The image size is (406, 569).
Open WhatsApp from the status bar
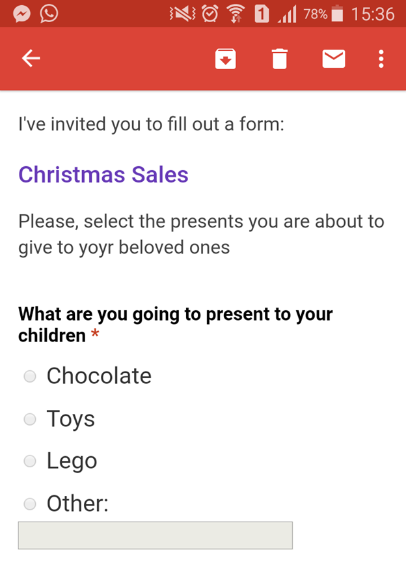[49, 12]
